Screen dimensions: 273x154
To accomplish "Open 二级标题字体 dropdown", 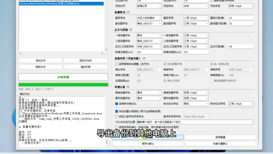I will click(149, 41).
